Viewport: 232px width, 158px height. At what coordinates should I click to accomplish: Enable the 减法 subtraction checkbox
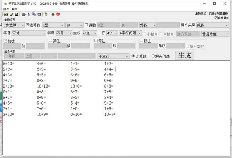coord(51,41)
